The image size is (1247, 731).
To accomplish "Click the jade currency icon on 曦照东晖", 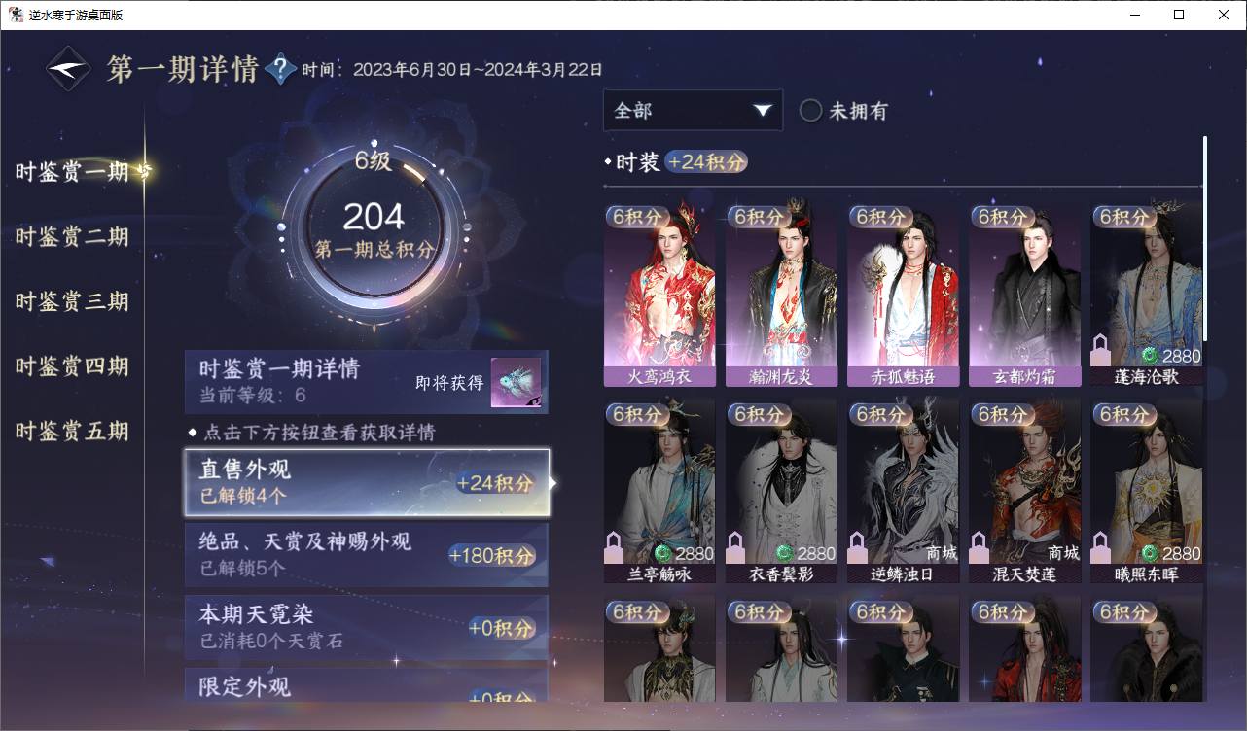I will click(1150, 553).
